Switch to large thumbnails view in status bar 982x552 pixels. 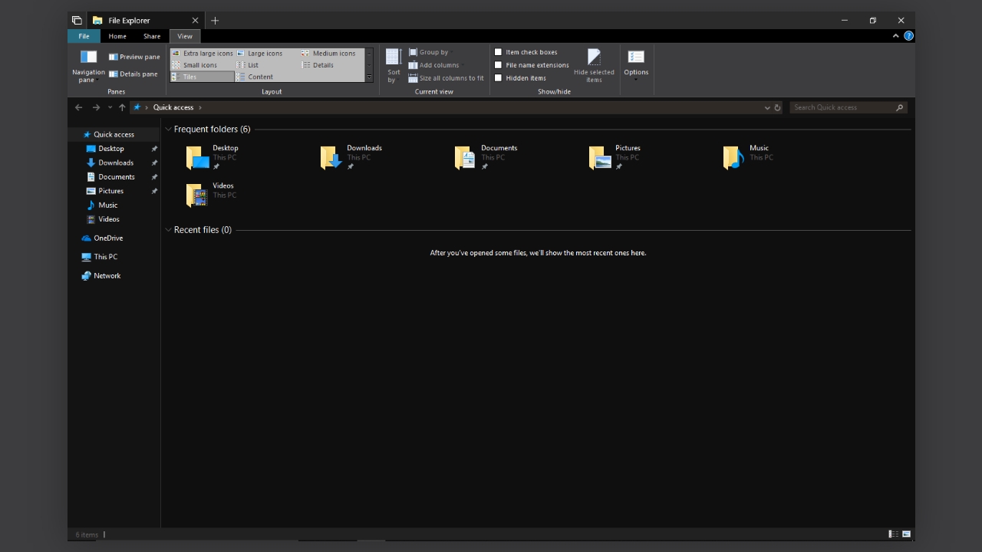point(906,534)
